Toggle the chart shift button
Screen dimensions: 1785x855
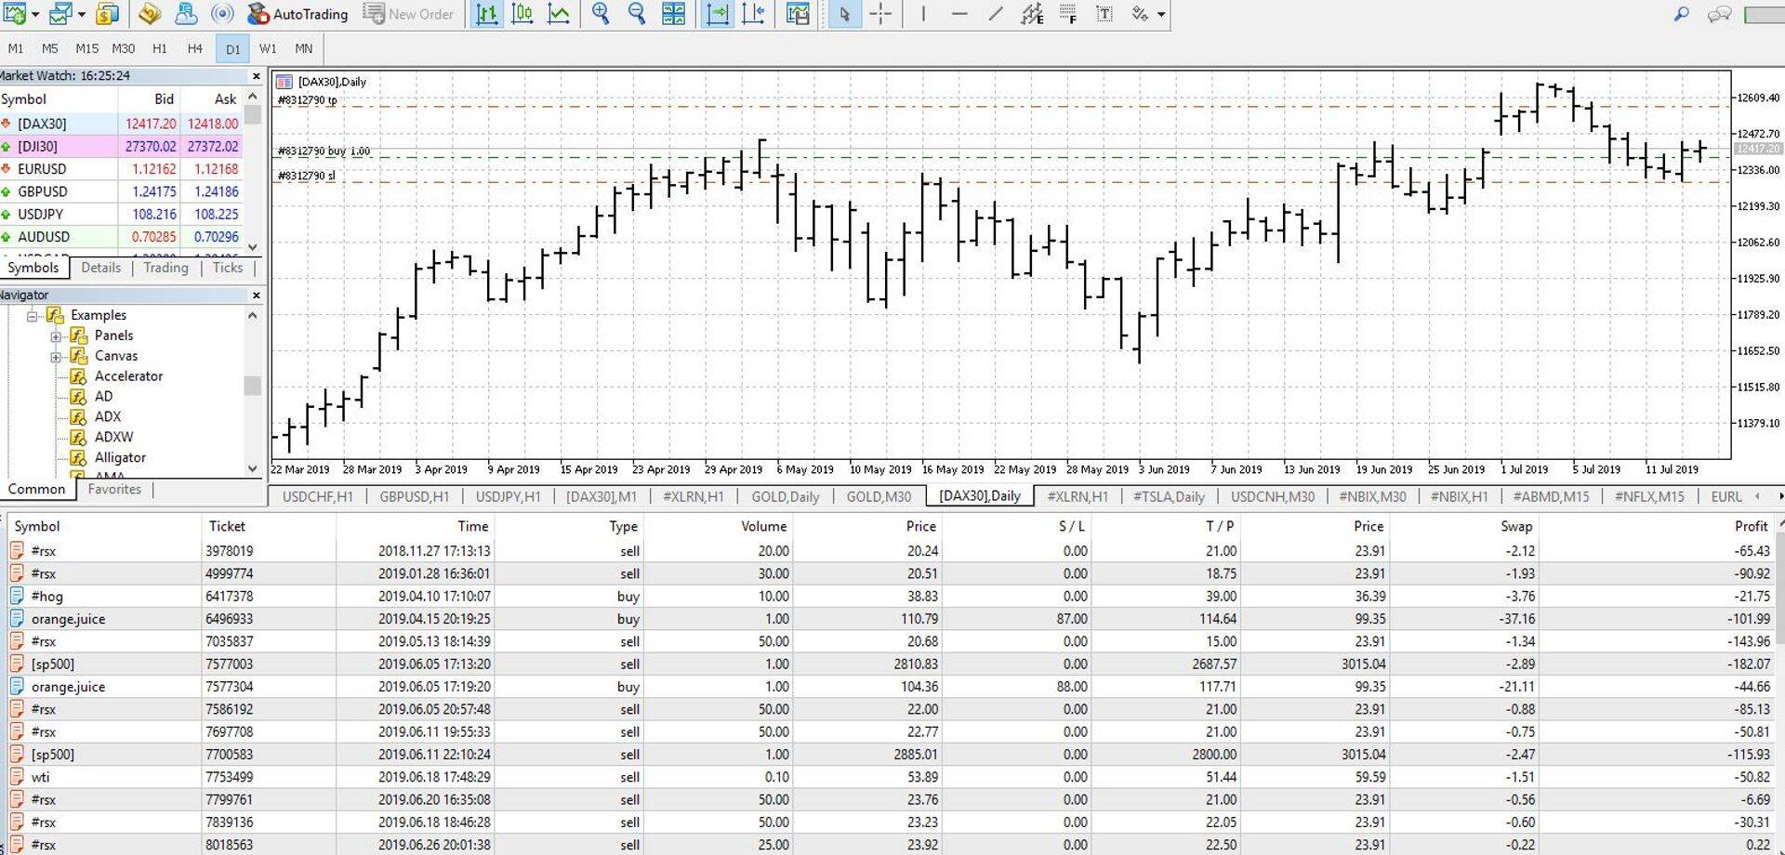coord(754,14)
